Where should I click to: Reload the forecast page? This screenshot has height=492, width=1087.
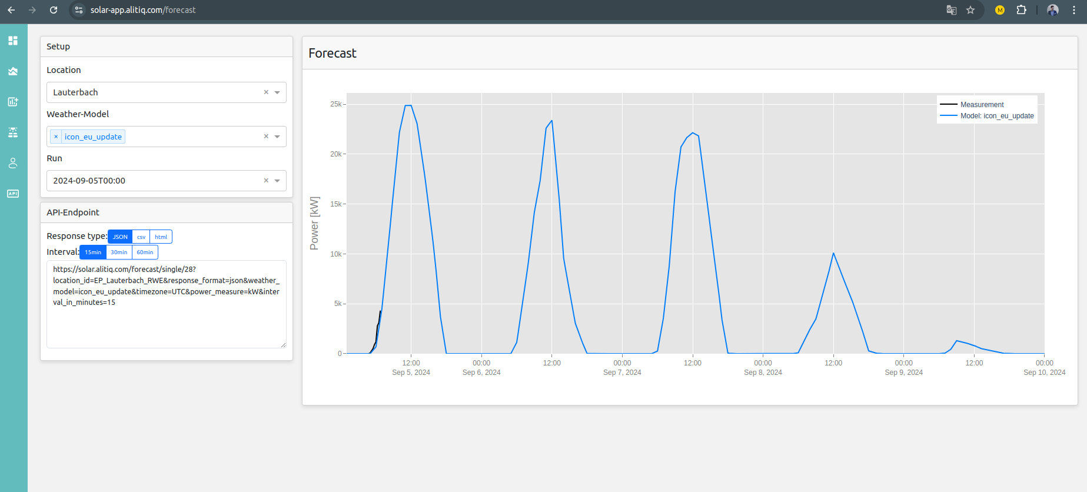coord(54,10)
